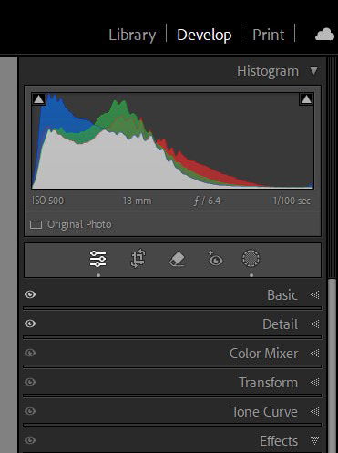The width and height of the screenshot is (338, 453).
Task: Click the cloud sync status icon
Action: 324,35
